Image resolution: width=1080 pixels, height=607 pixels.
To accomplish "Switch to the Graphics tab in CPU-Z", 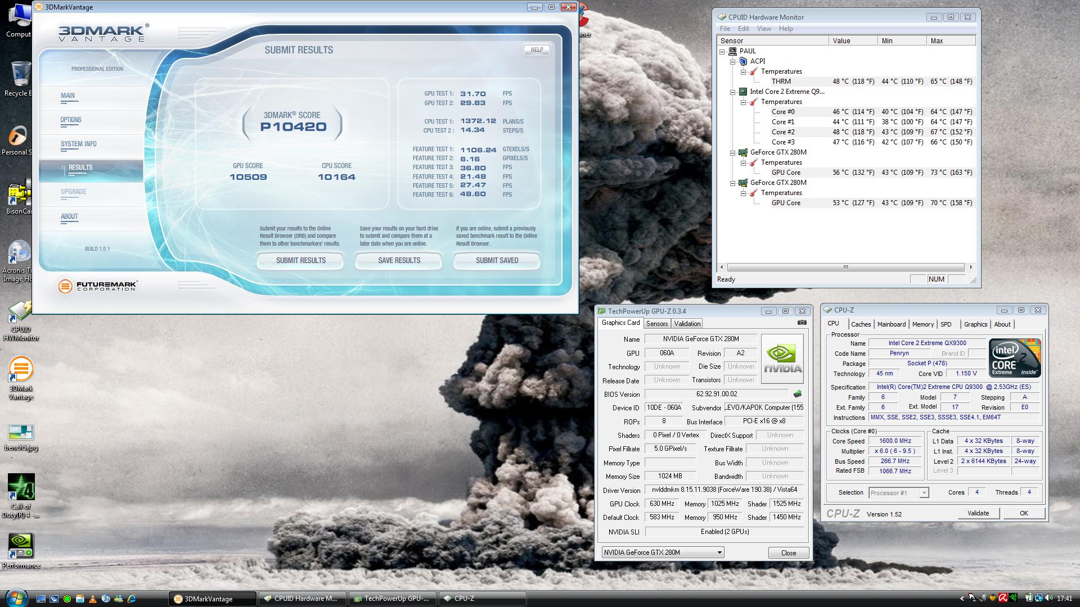I will point(975,324).
